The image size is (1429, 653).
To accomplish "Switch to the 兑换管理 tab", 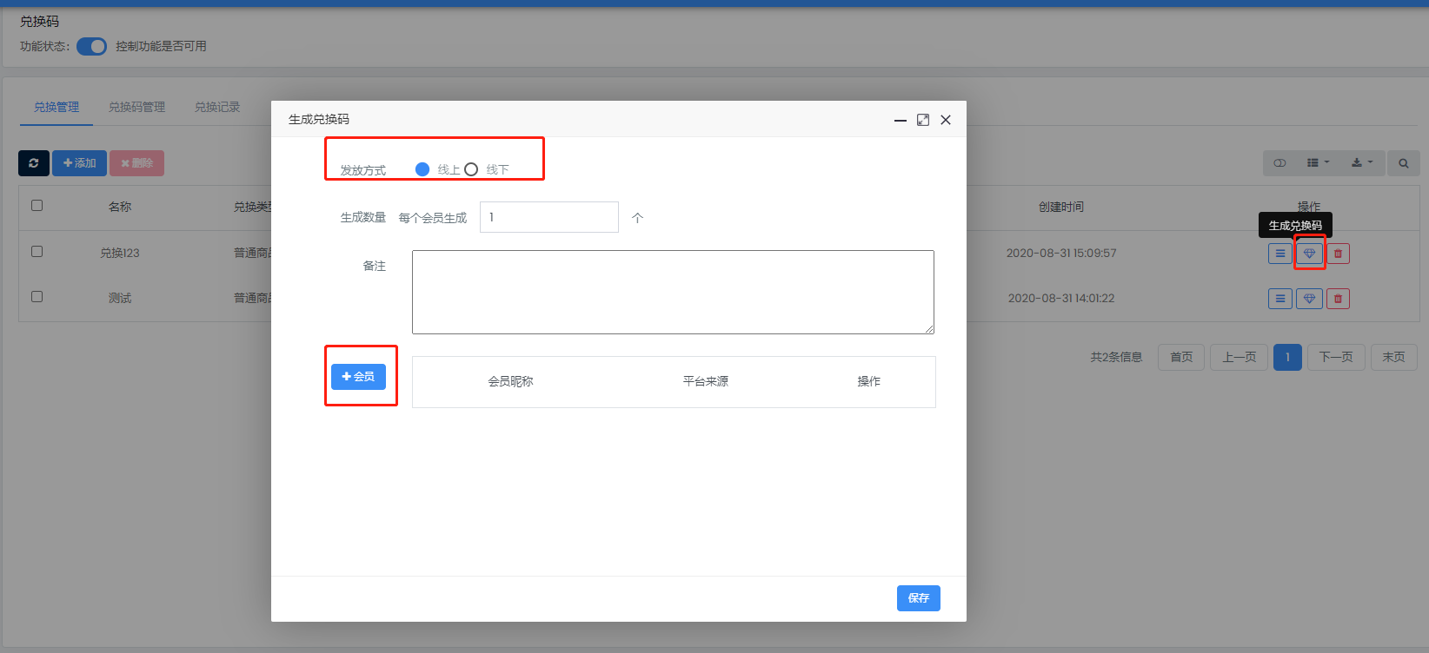I will pyautogui.click(x=56, y=107).
